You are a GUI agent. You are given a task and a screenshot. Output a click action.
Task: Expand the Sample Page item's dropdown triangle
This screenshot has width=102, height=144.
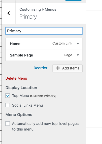coord(78,55)
